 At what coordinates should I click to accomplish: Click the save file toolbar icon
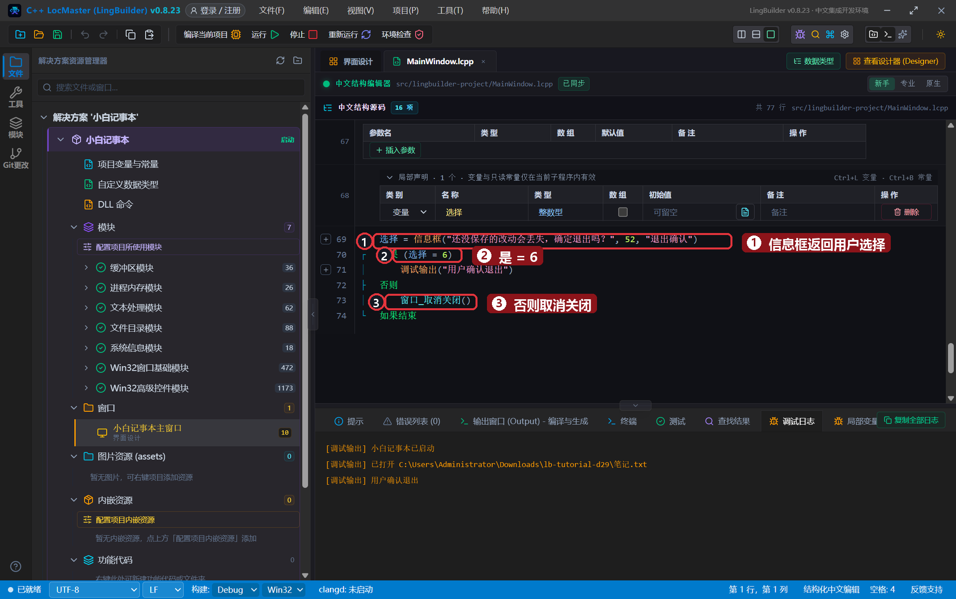click(x=58, y=34)
